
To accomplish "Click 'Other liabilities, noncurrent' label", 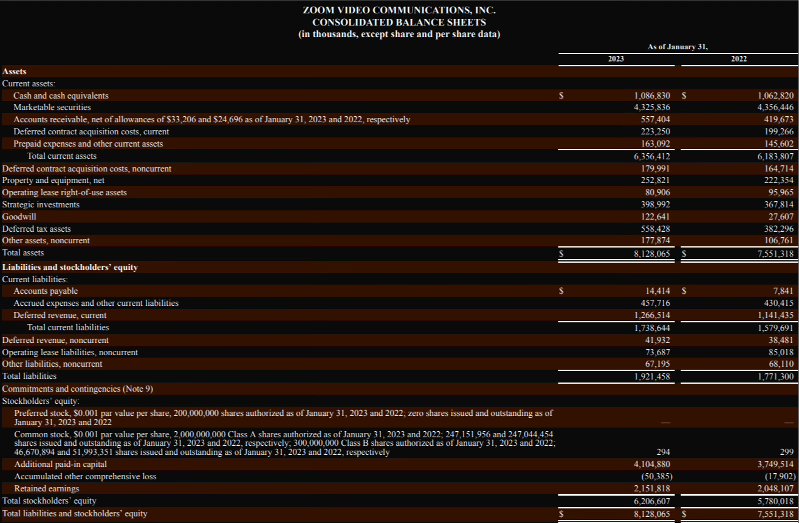I will 52,364.
